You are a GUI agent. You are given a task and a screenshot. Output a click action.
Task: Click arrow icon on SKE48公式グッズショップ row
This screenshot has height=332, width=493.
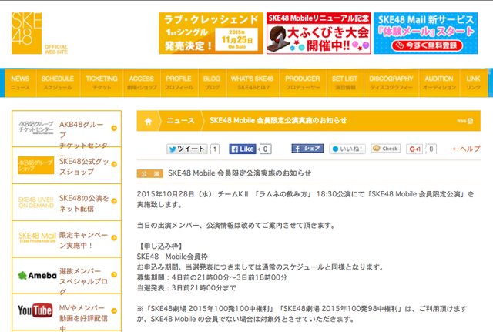tap(114, 164)
